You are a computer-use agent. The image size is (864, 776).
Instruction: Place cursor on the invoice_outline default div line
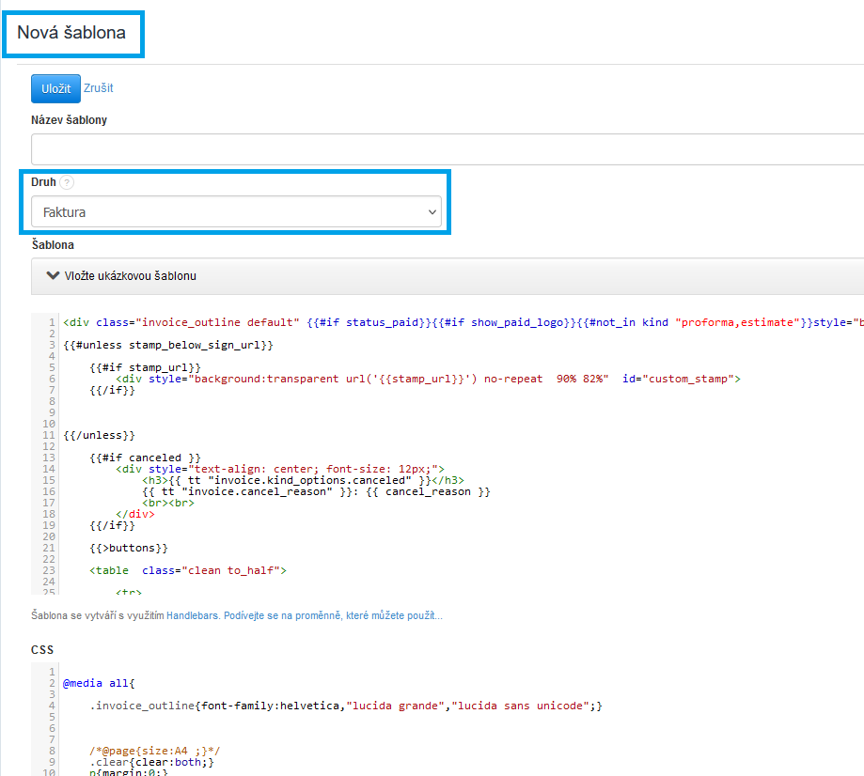[x=376, y=322]
